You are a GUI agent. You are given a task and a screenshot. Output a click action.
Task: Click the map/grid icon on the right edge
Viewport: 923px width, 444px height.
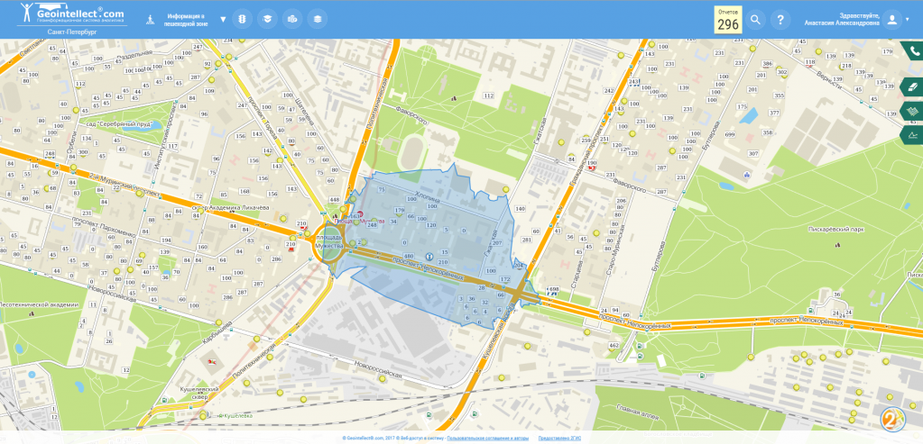pyautogui.click(x=913, y=111)
